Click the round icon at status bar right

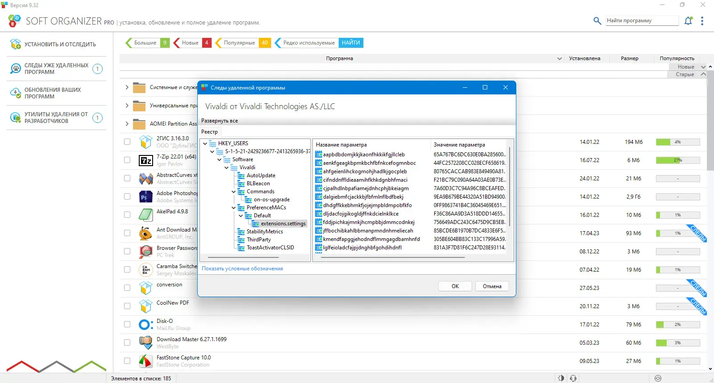[658, 378]
